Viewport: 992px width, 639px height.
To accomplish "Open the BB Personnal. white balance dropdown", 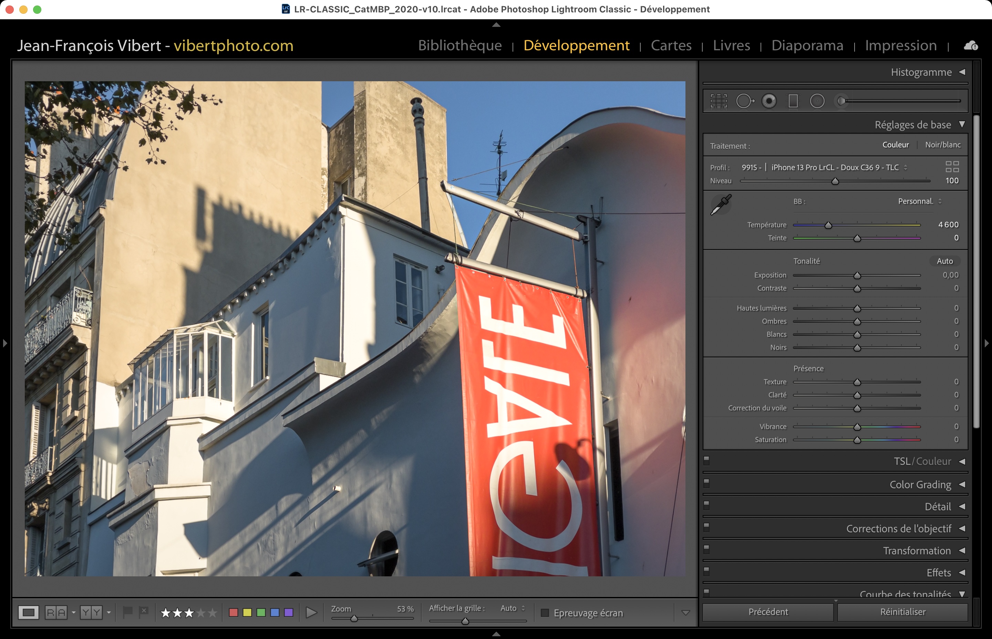I will [x=919, y=201].
